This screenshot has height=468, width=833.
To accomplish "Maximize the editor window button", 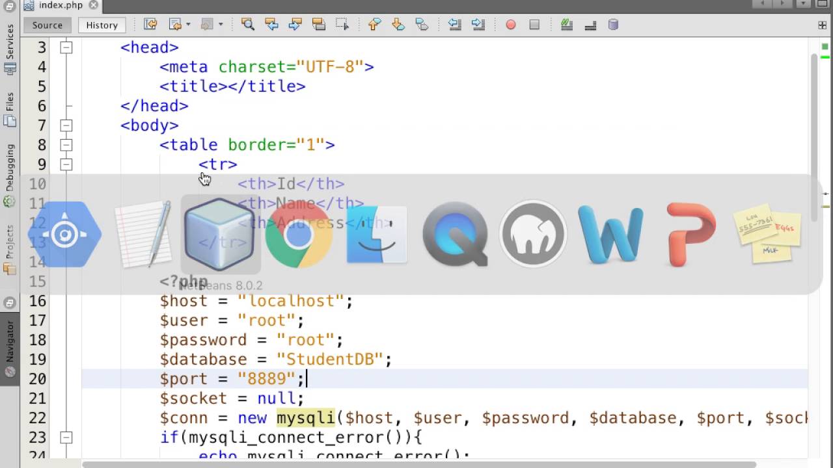I will [824, 4].
